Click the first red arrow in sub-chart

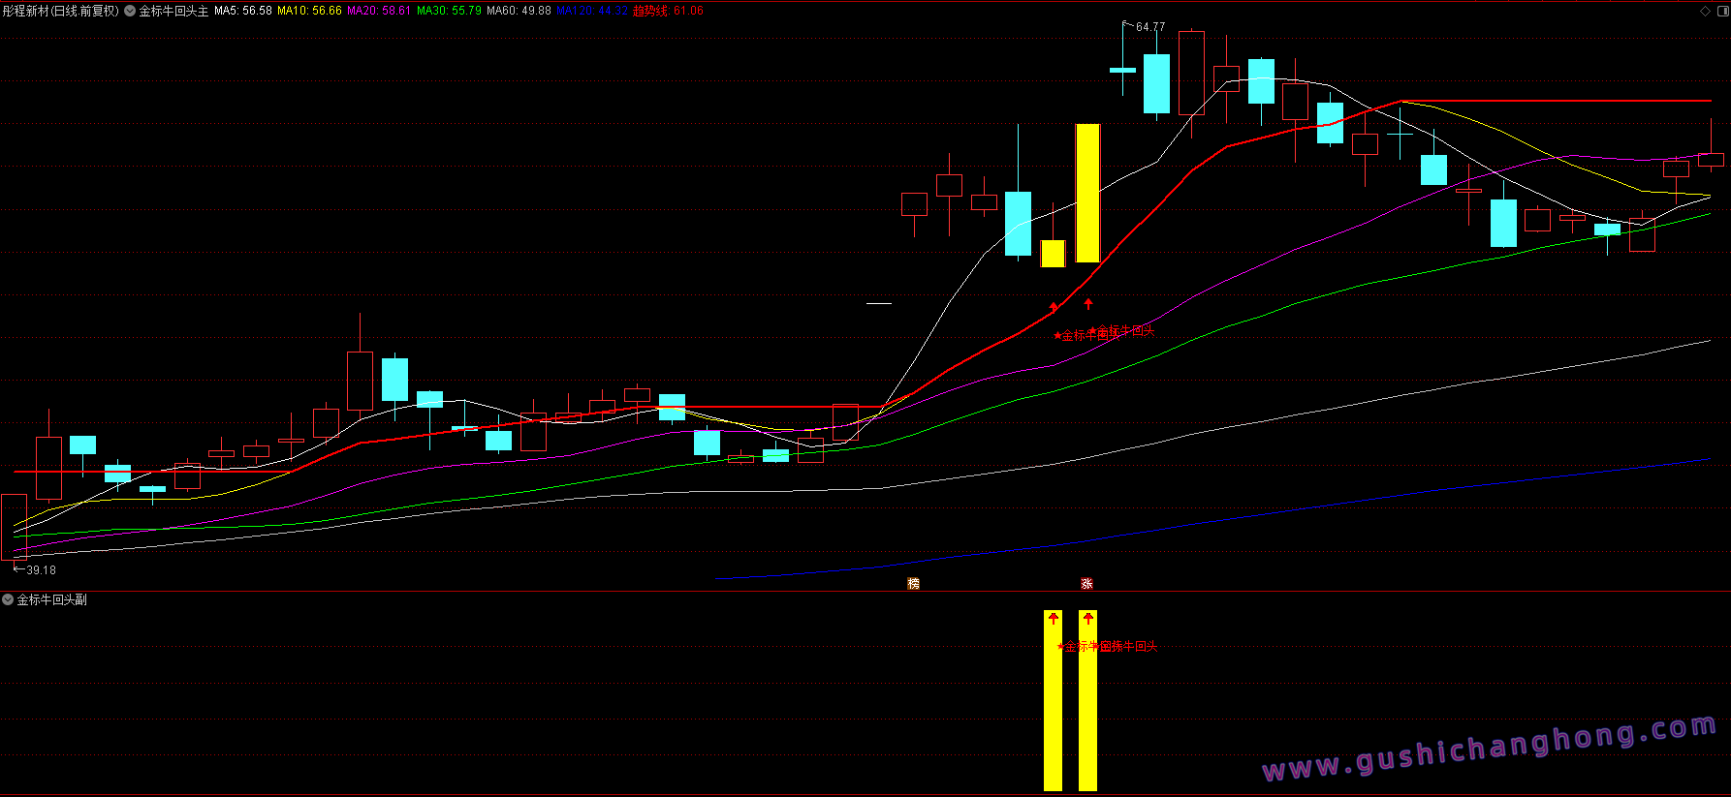(x=1054, y=619)
